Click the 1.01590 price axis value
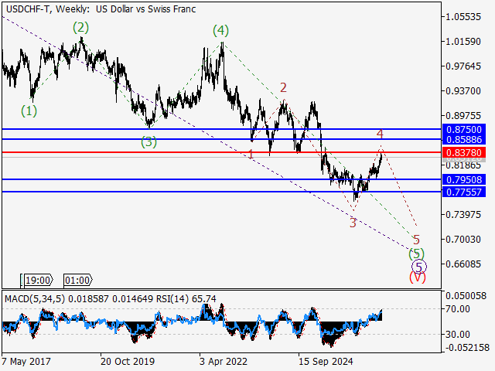The width and height of the screenshot is (495, 371). coord(463,41)
